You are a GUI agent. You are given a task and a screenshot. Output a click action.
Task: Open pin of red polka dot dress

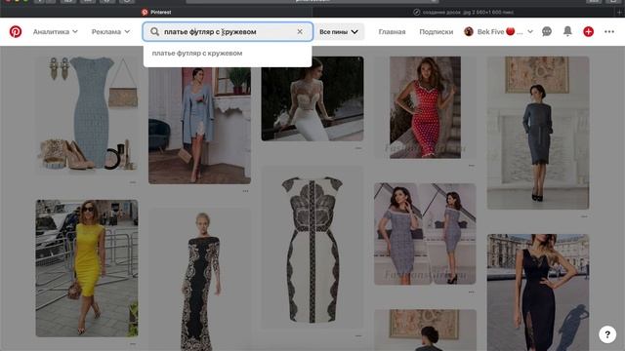coord(426,107)
